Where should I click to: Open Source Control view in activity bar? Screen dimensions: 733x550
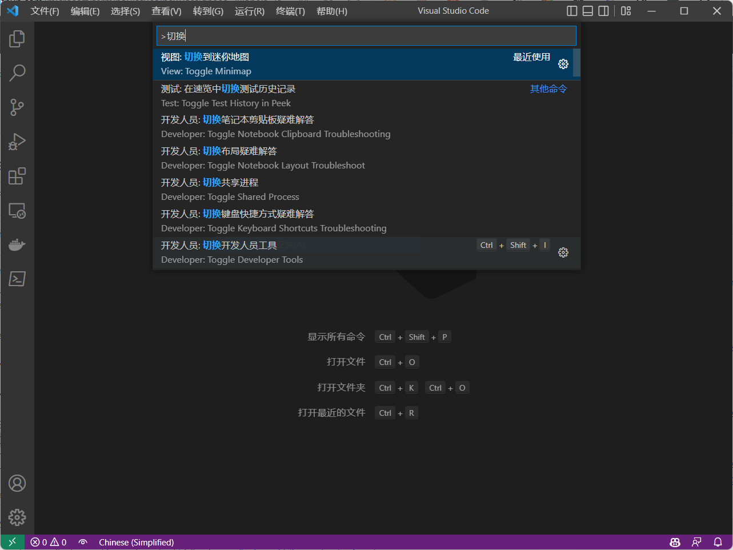[x=17, y=107]
